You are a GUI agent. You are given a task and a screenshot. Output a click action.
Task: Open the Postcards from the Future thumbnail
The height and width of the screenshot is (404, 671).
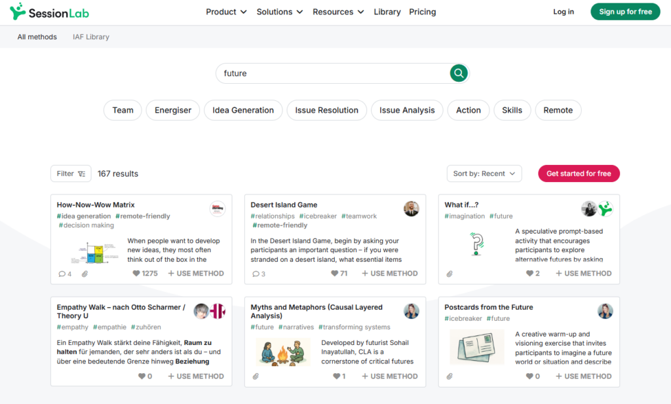pos(476,347)
